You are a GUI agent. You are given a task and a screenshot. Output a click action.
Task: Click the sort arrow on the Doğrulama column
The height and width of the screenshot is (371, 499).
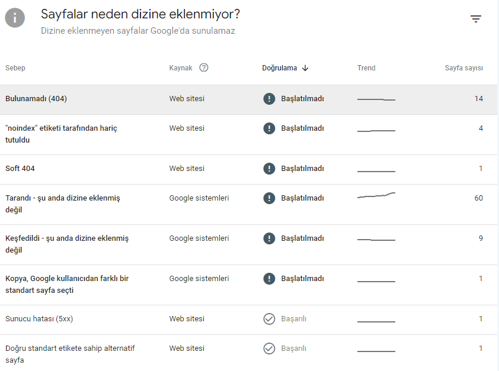[305, 67]
